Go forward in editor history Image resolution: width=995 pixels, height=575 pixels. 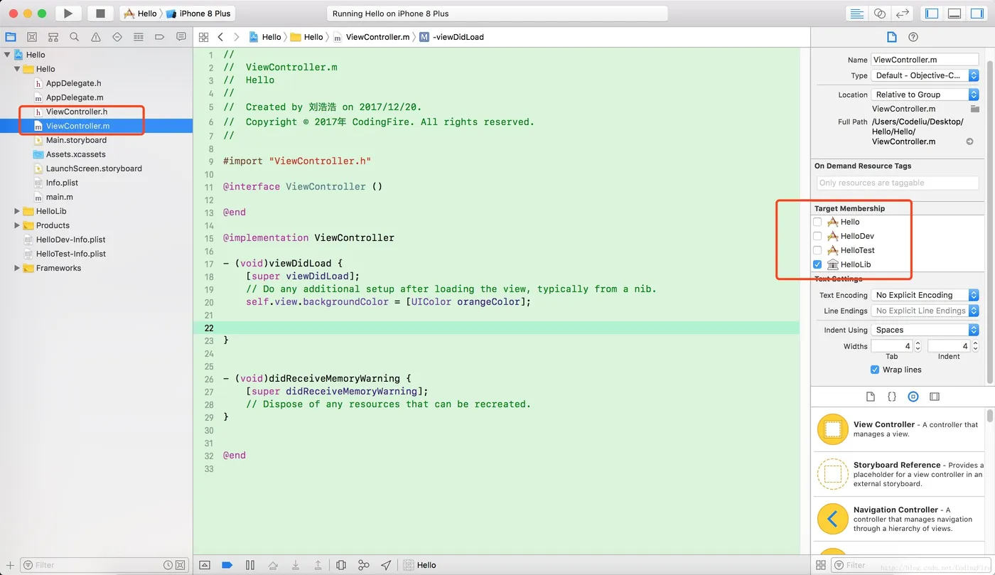[x=237, y=37]
